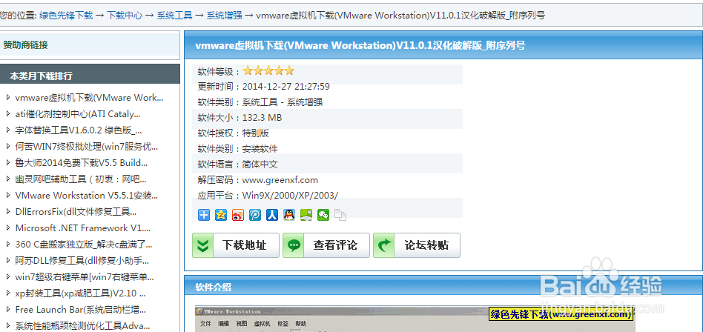Open 何苦WIN7终极批处理 entry
703x332 pixels.
tap(87, 147)
